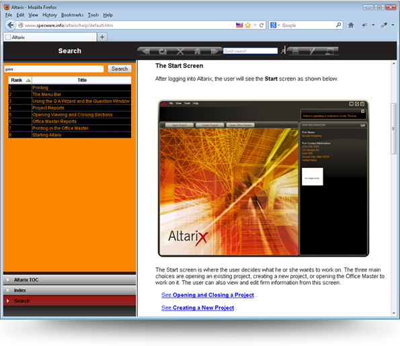Bookmark page with star icon
The image size is (400, 346).
(x=247, y=25)
